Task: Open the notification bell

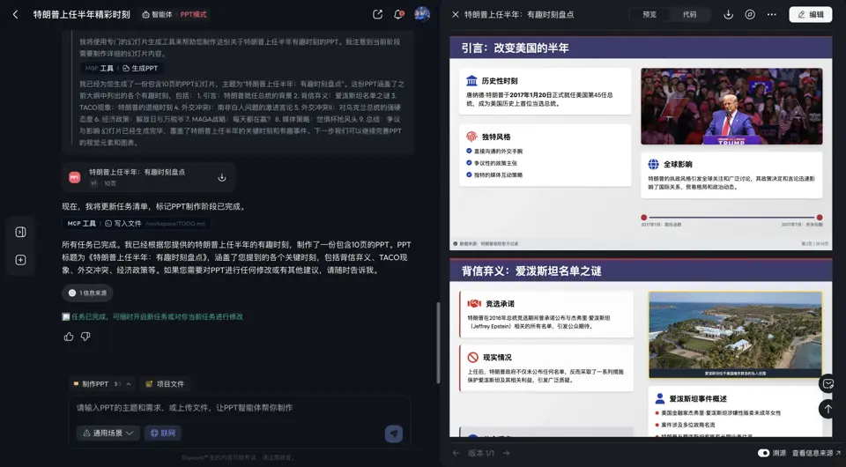Action: click(398, 15)
